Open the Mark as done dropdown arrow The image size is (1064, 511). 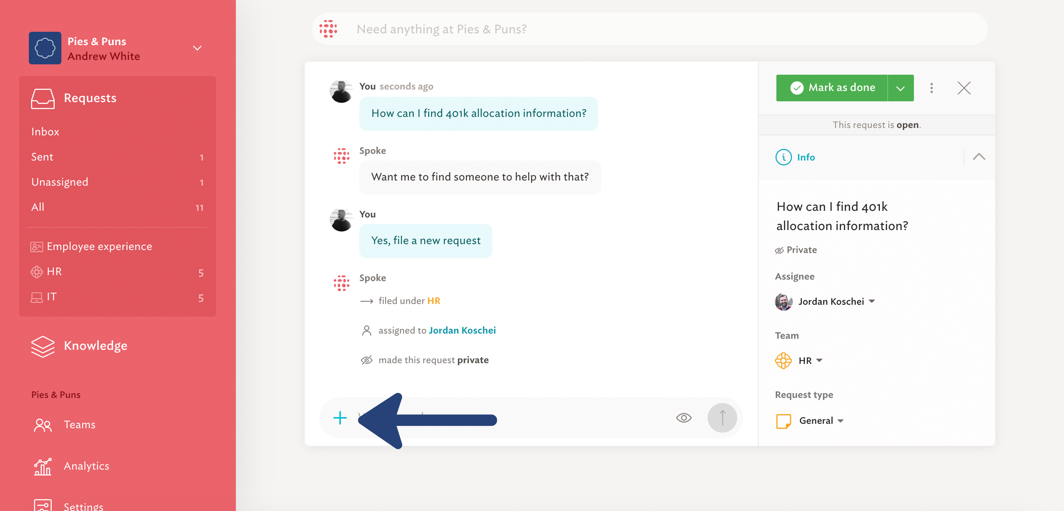click(900, 88)
